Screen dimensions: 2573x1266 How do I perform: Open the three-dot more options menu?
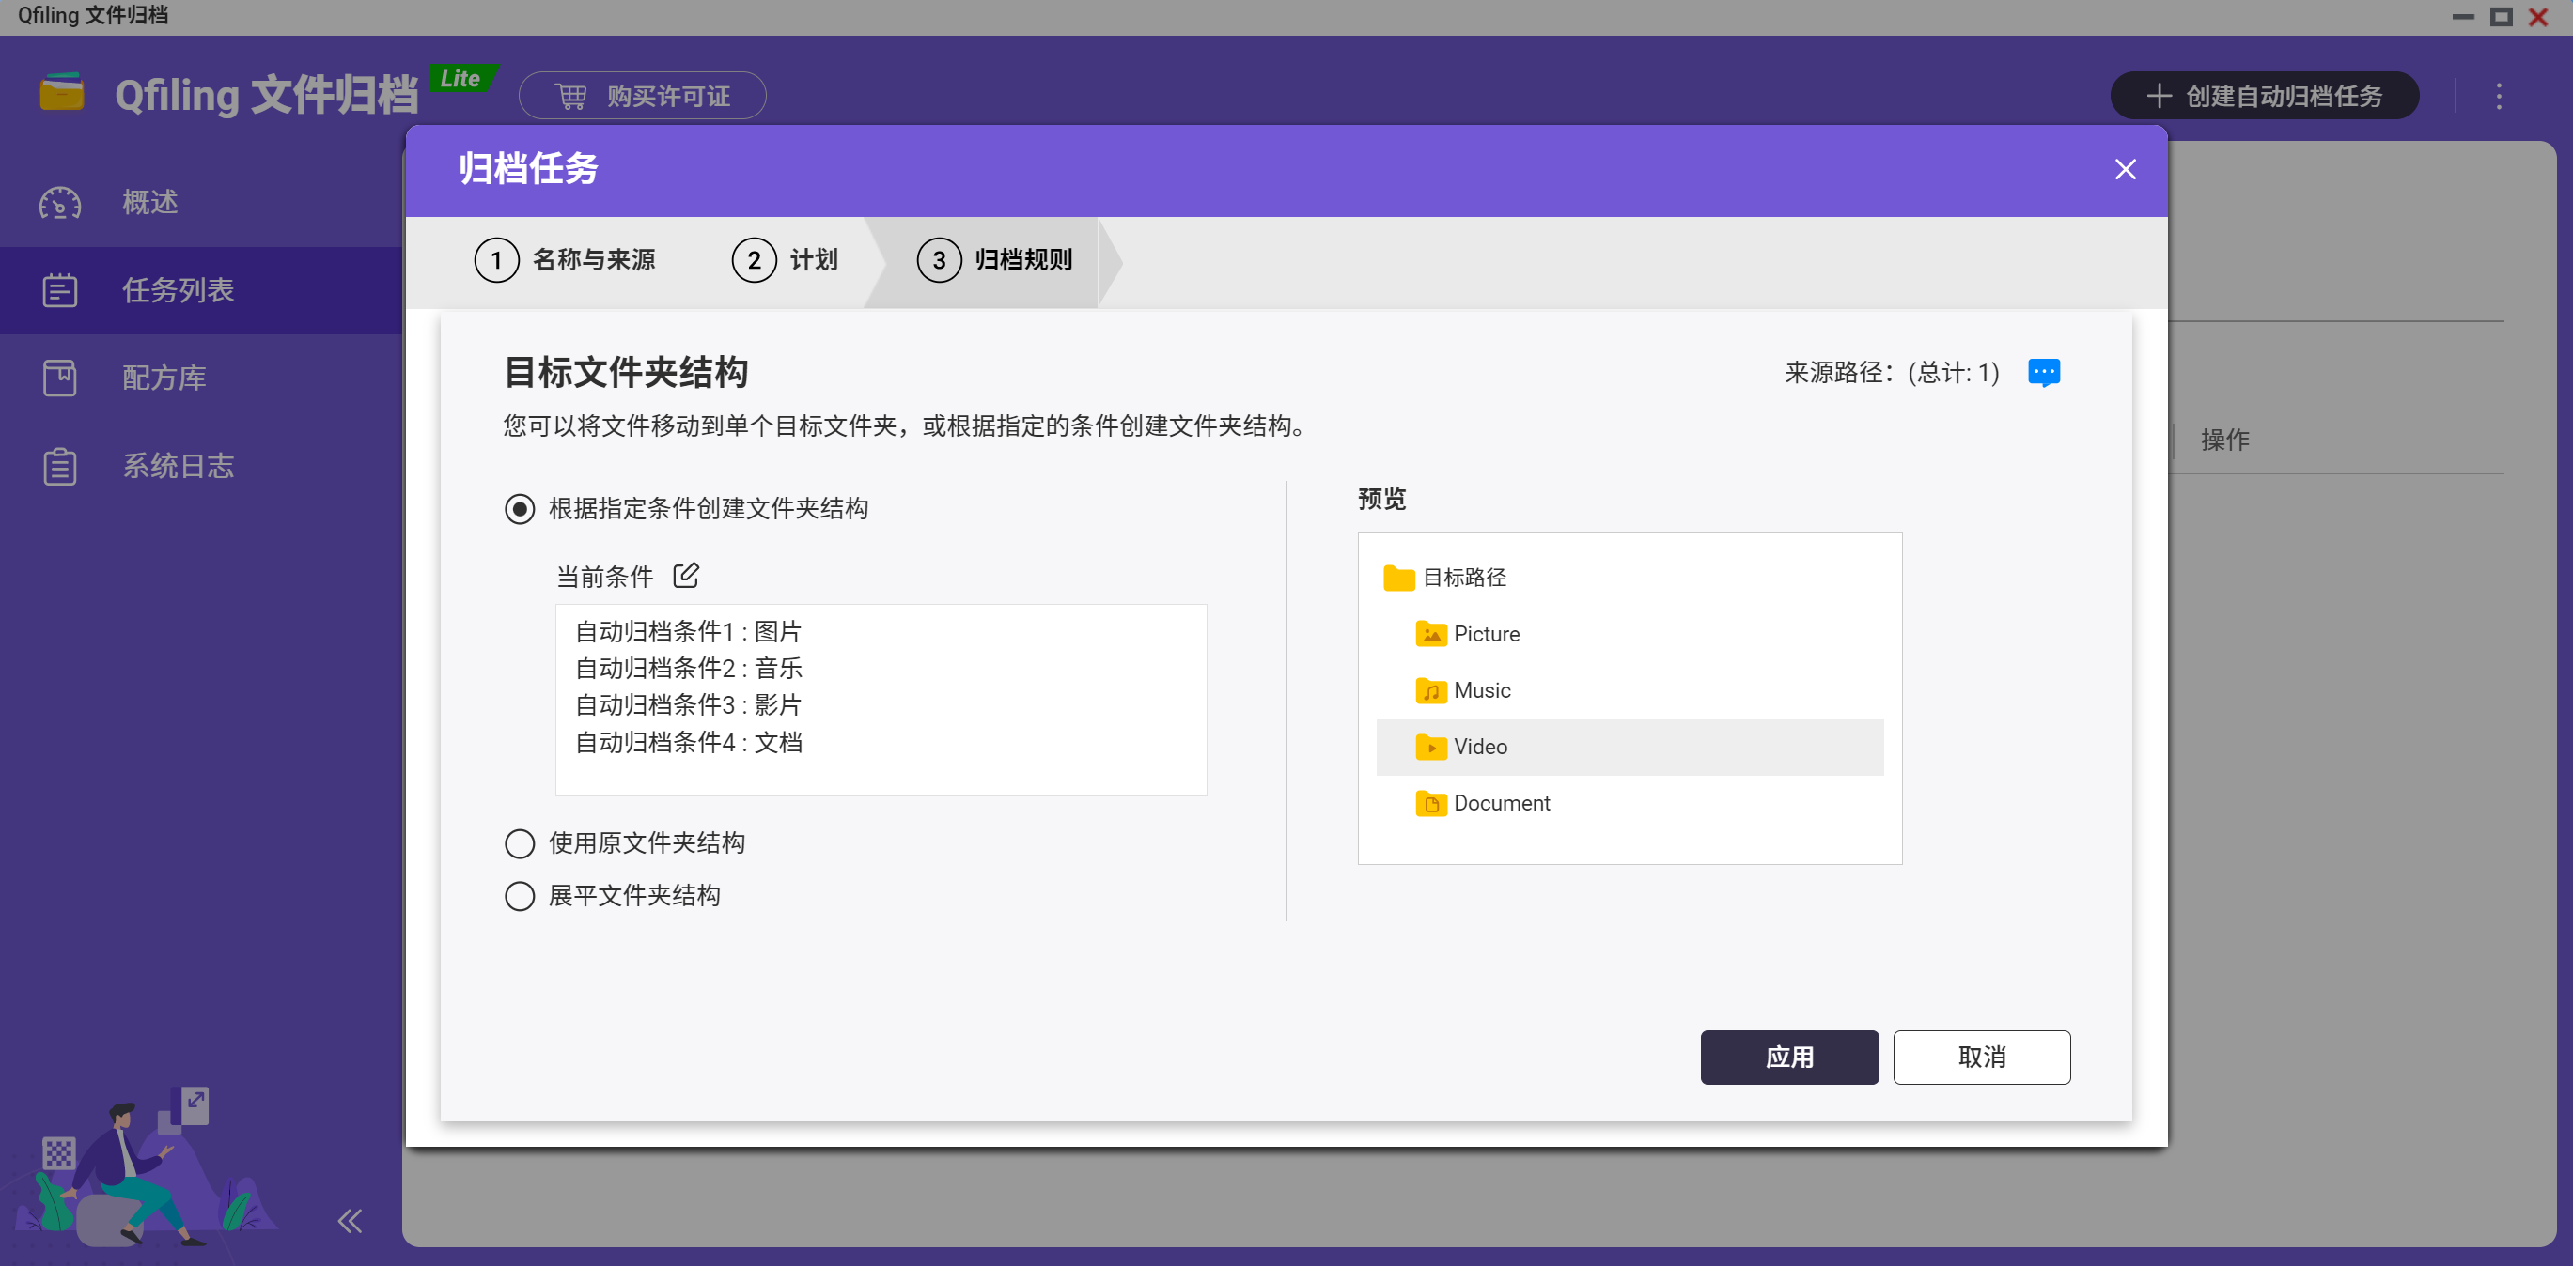click(2498, 96)
